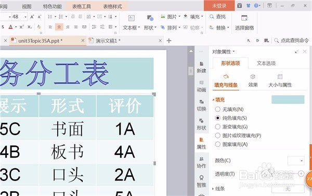The height and width of the screenshot is (196, 312).
Task: Open the 特色功能 ribbon tab
Action: [53, 6]
